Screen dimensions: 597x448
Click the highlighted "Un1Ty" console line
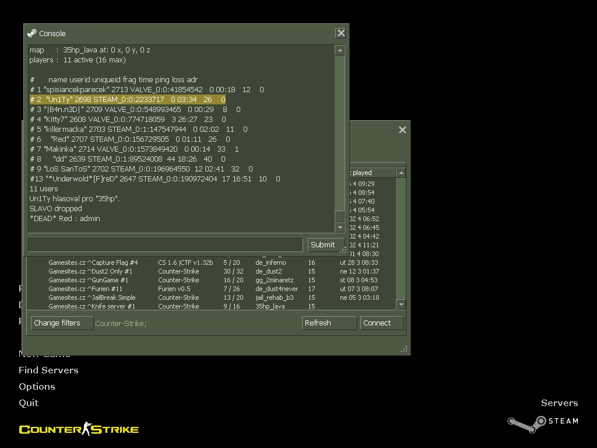coord(128,99)
